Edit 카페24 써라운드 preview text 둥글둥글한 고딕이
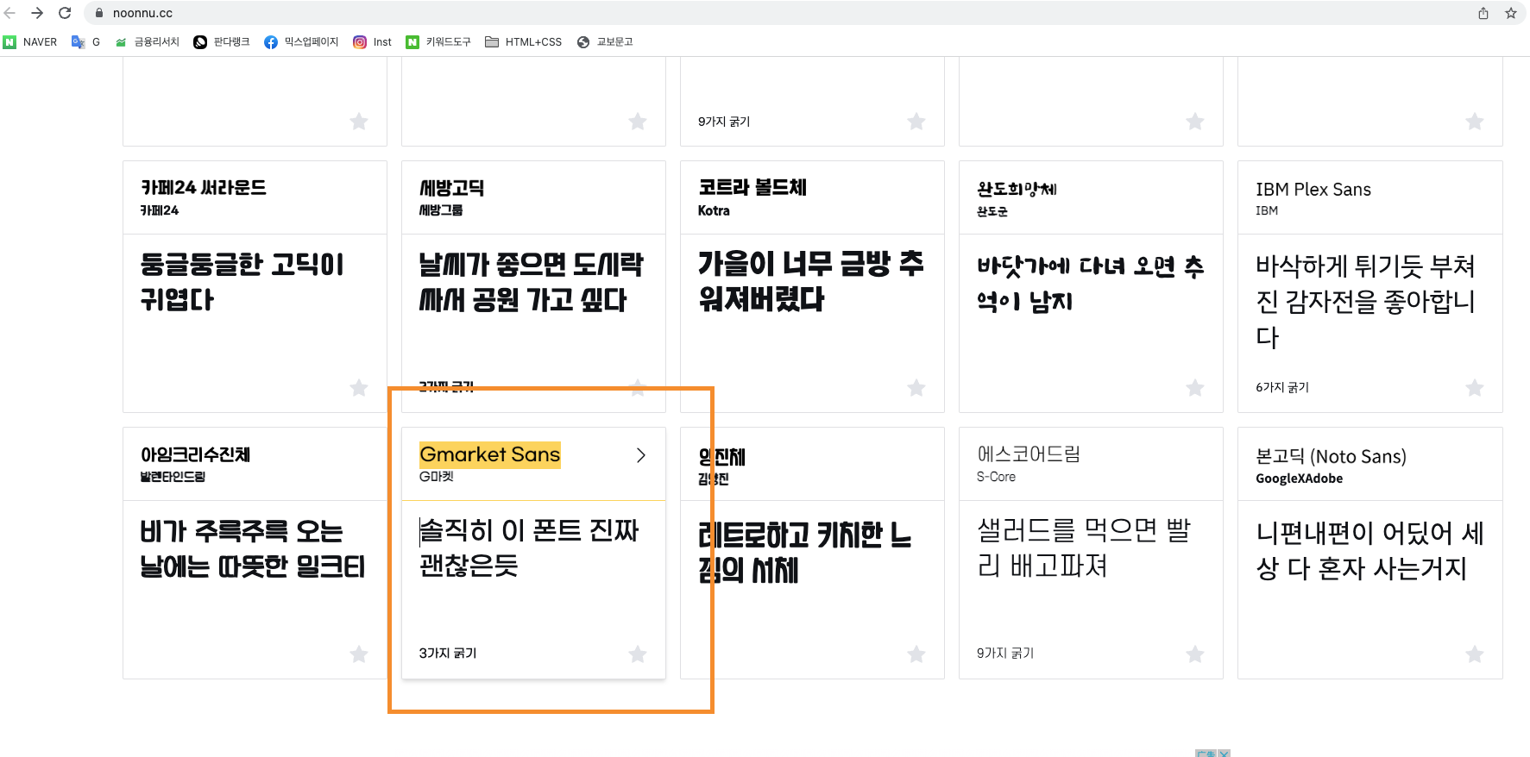This screenshot has height=757, width=1530. (242, 282)
